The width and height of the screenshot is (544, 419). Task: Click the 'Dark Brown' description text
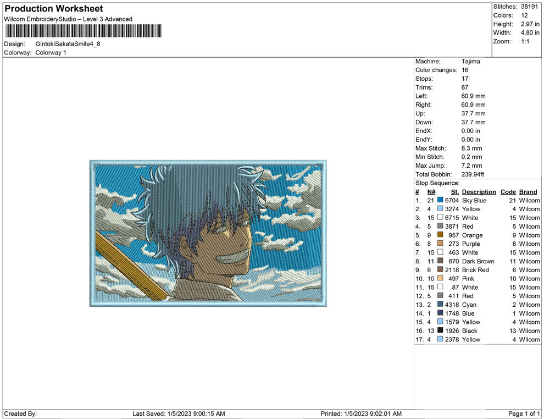(x=478, y=261)
